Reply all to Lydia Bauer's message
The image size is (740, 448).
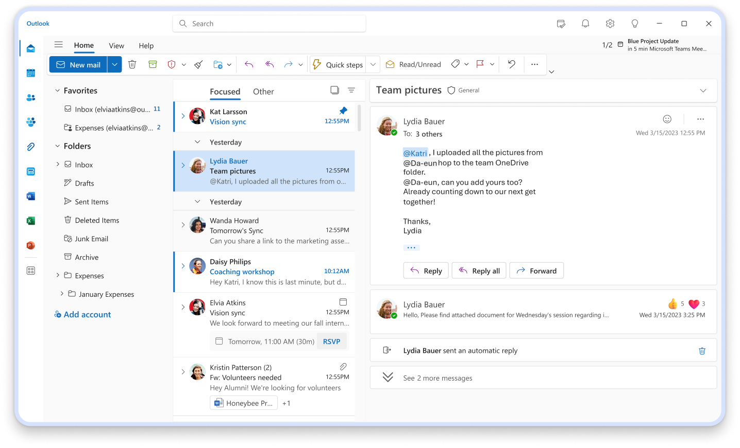(x=479, y=270)
